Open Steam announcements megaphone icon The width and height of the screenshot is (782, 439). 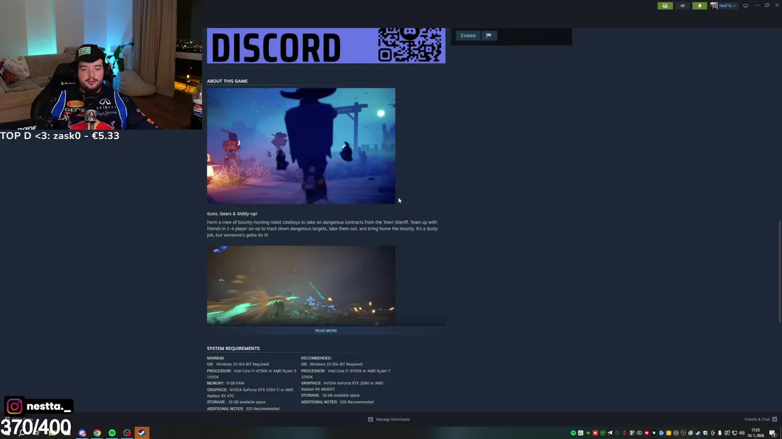[x=682, y=5]
